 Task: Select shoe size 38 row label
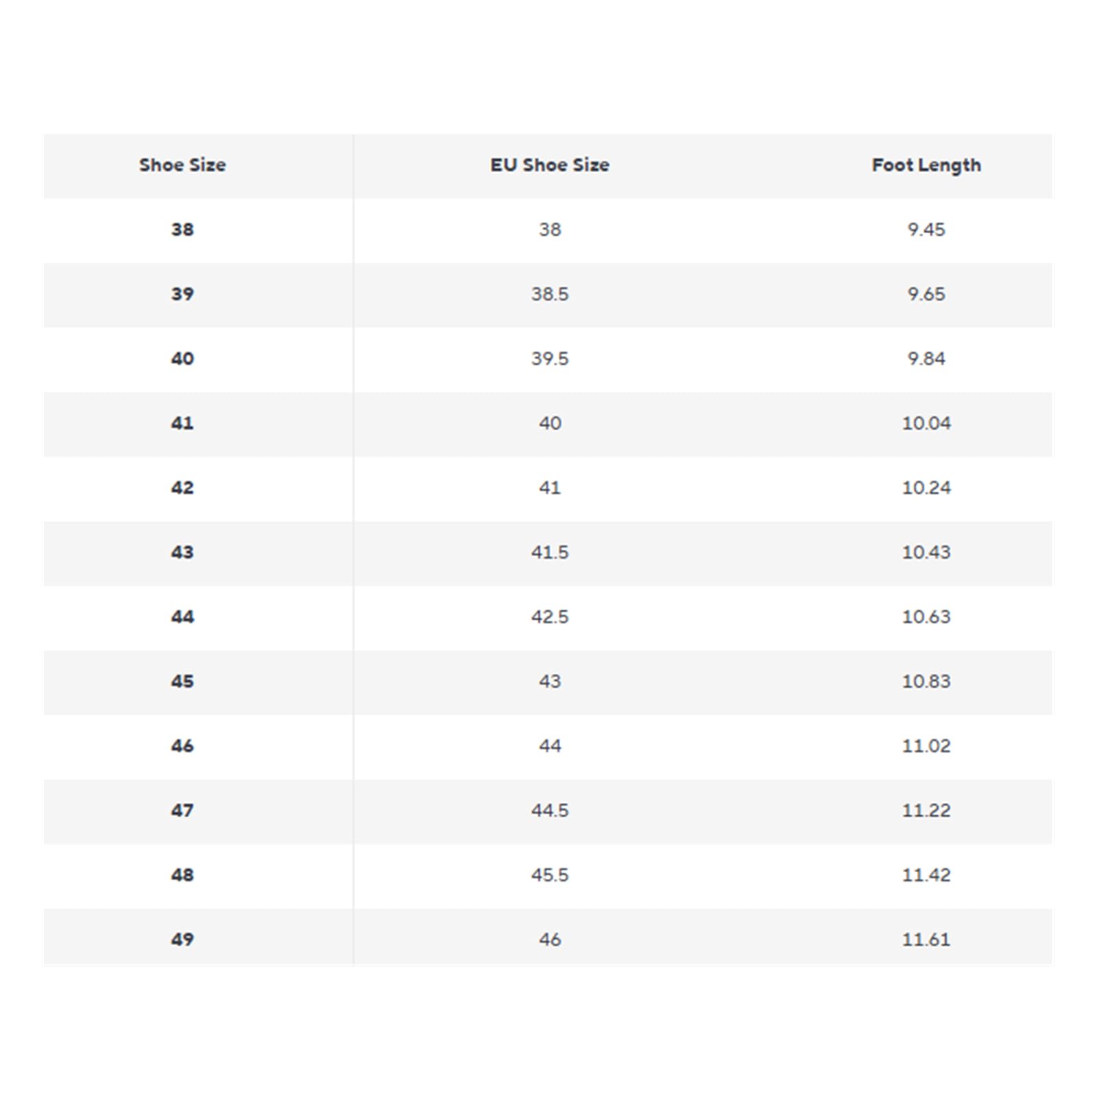(x=182, y=230)
